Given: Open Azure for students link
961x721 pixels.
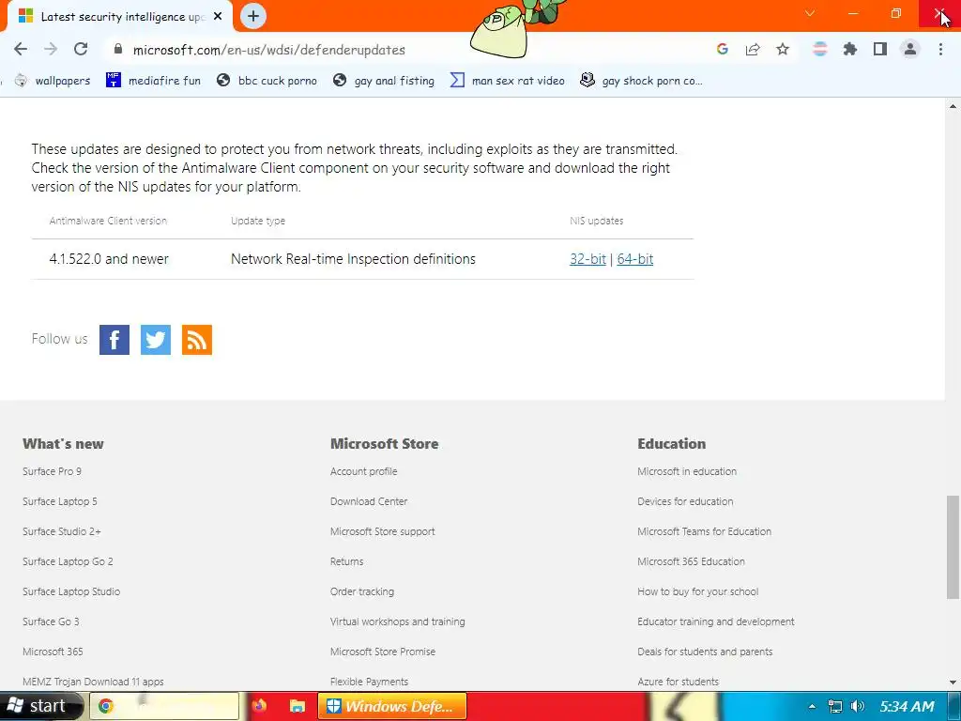Looking at the screenshot, I should click(679, 682).
